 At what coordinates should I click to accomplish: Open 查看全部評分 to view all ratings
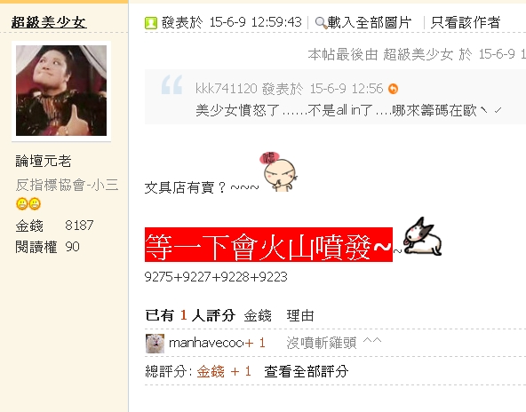pyautogui.click(x=307, y=371)
